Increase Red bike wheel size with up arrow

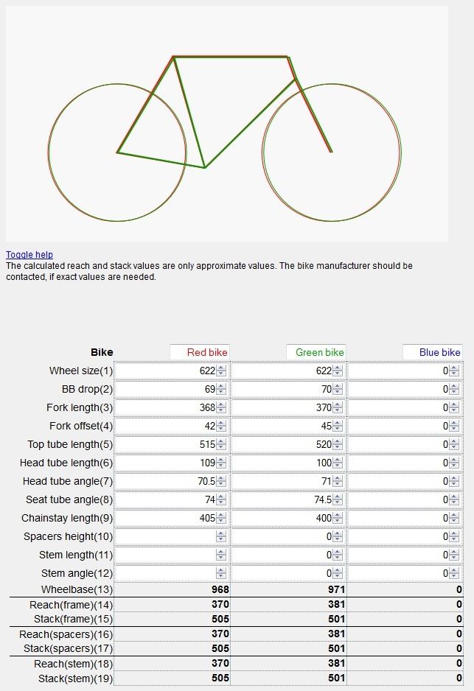[x=221, y=368]
